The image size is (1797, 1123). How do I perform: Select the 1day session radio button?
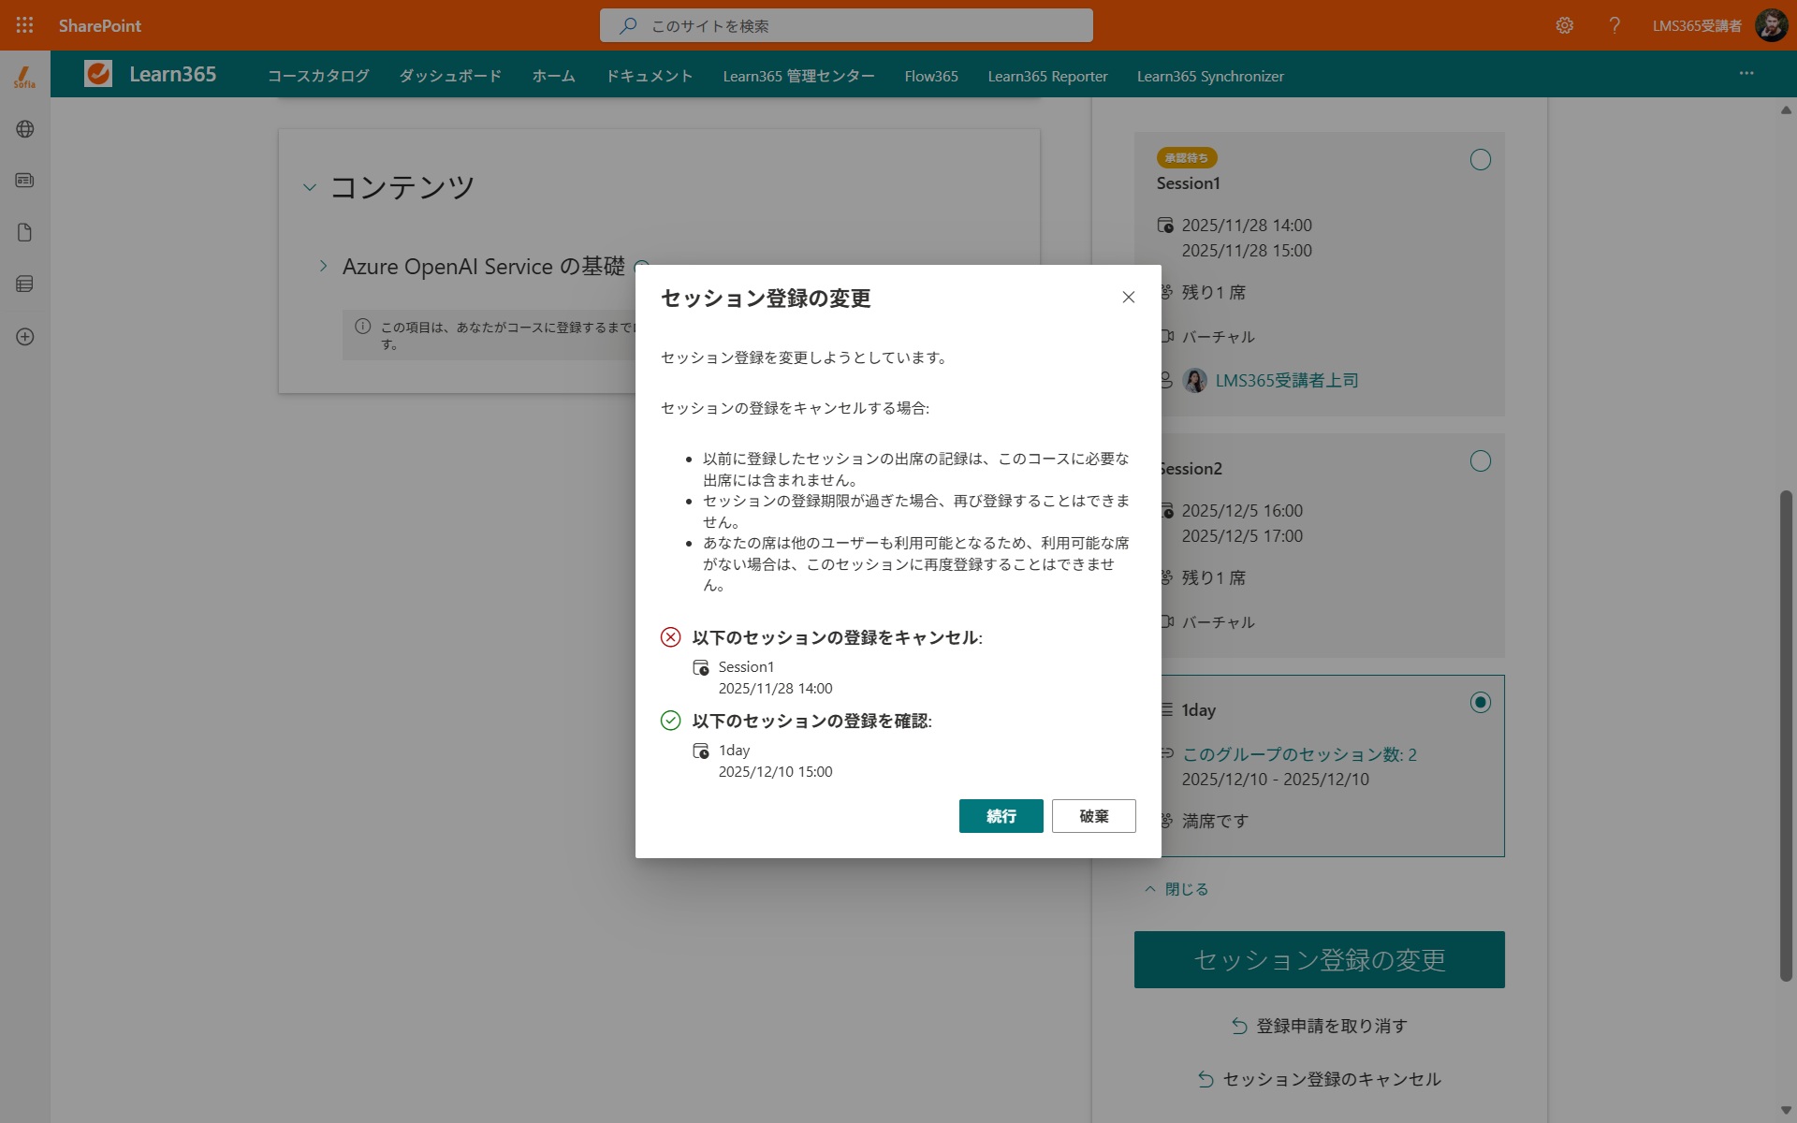pyautogui.click(x=1481, y=703)
